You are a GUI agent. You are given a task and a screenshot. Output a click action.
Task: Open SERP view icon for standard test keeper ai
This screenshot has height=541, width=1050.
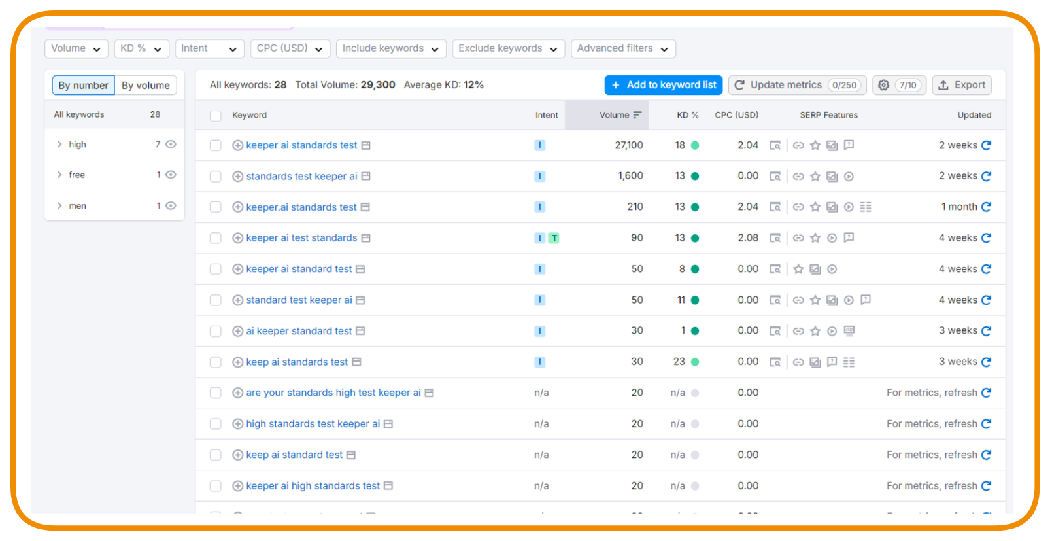click(x=360, y=300)
